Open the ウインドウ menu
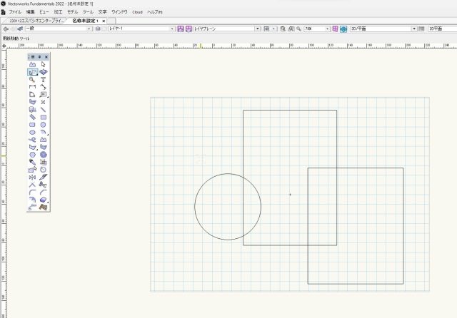Screen dimensions: 457x318 (x=119, y=12)
